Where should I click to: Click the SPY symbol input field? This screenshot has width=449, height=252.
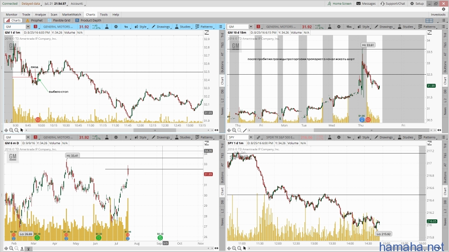pyautogui.click(x=238, y=137)
